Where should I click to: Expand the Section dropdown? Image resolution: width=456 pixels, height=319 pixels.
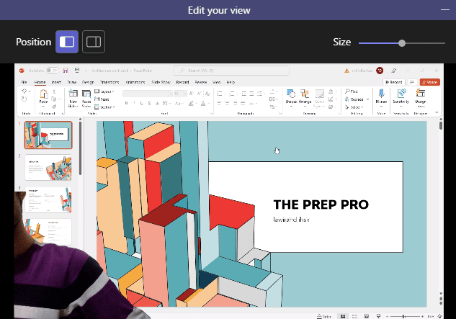104,107
